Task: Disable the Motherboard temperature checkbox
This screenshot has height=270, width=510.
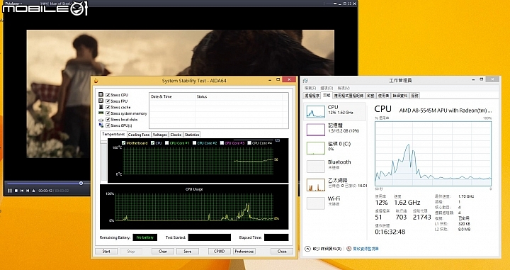Action: [x=123, y=143]
